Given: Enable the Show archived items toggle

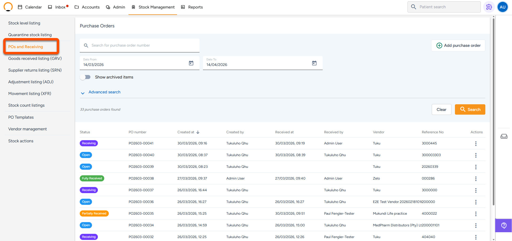Looking at the screenshot, I should click(x=85, y=77).
